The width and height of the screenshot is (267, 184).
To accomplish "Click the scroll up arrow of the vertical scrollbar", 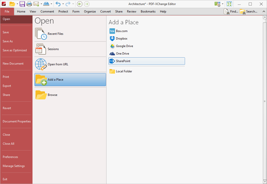I will (265, 17).
